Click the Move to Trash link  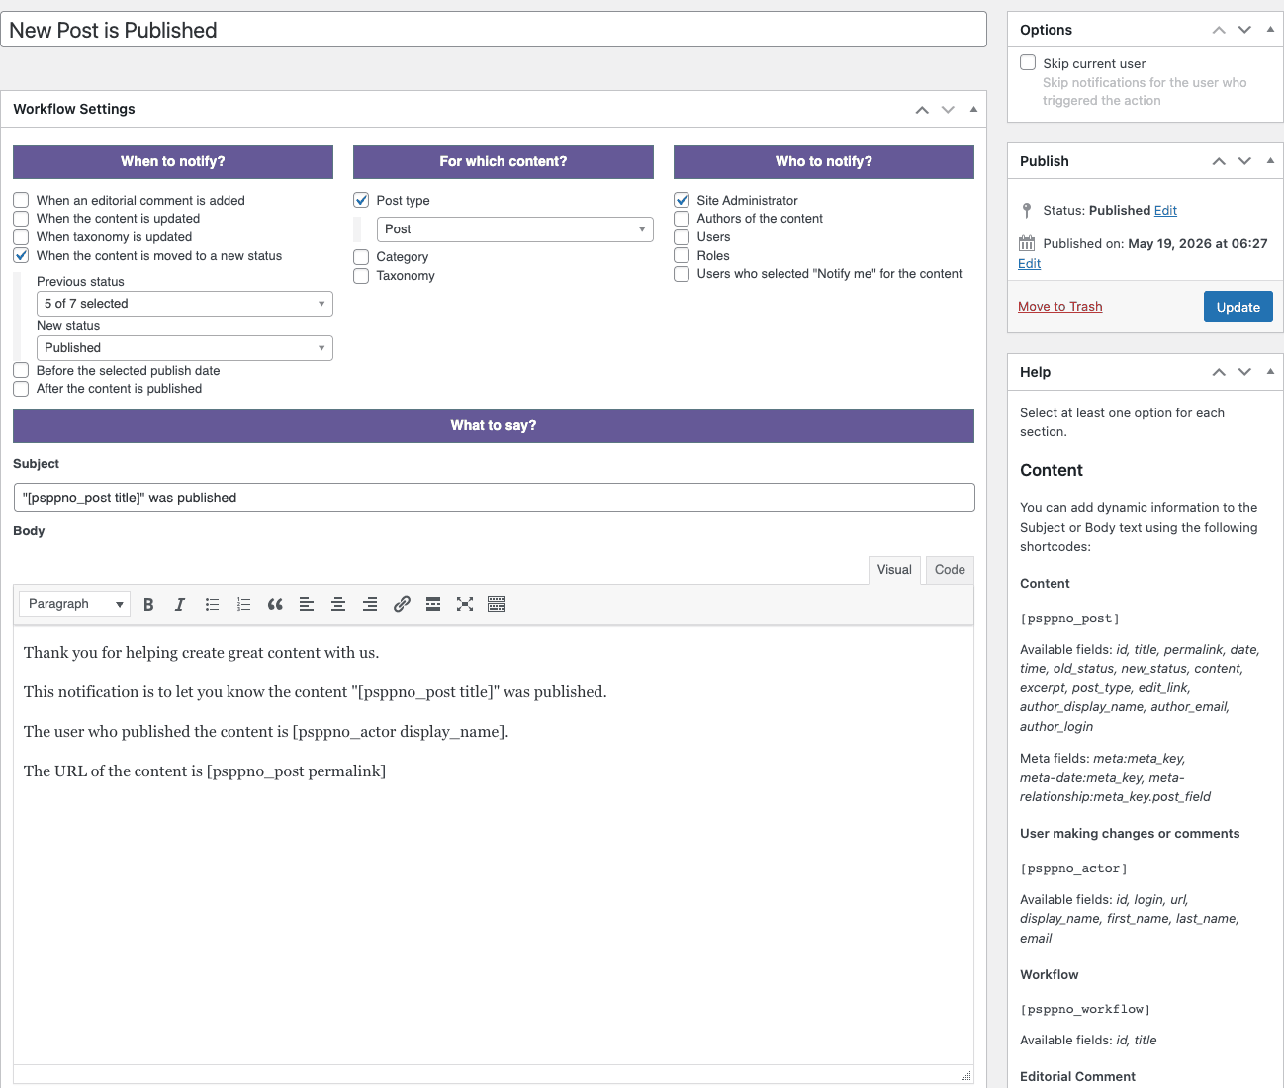click(1059, 307)
